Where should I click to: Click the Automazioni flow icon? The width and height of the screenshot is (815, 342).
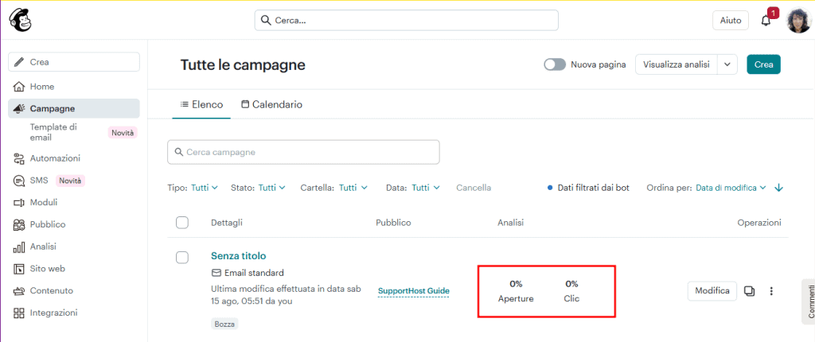pos(19,158)
